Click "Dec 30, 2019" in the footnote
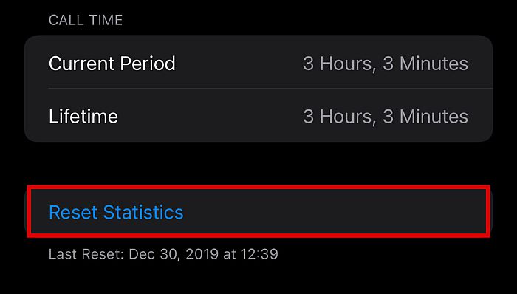 (173, 254)
